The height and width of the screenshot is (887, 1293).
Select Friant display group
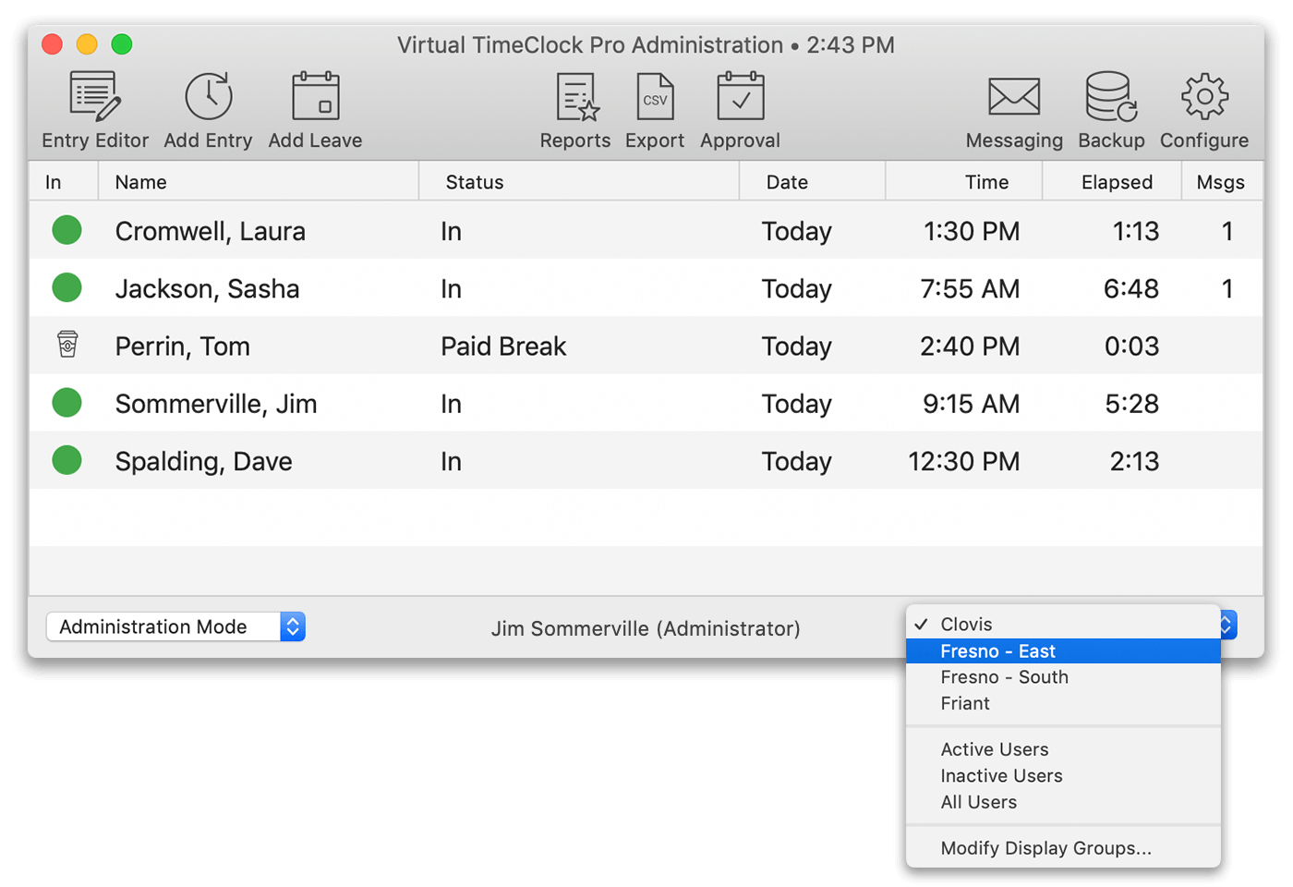pyautogui.click(x=1063, y=703)
